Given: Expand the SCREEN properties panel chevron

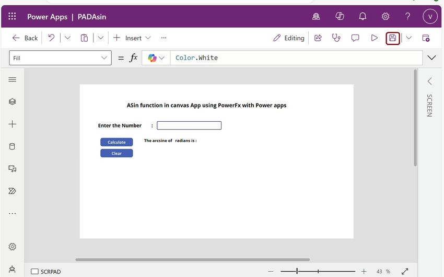Looking at the screenshot, I should (x=429, y=82).
